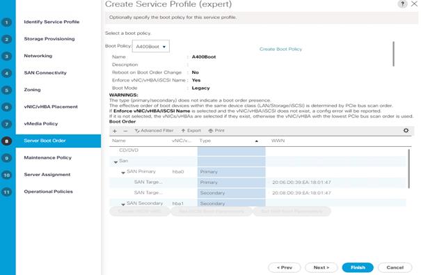Screen dimensions: 421x275
Task: Open the table settings gear icon
Action: [406, 130]
